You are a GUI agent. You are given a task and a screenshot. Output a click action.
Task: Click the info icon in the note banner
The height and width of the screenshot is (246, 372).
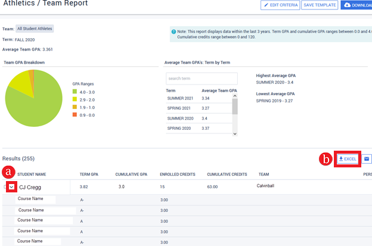point(173,32)
